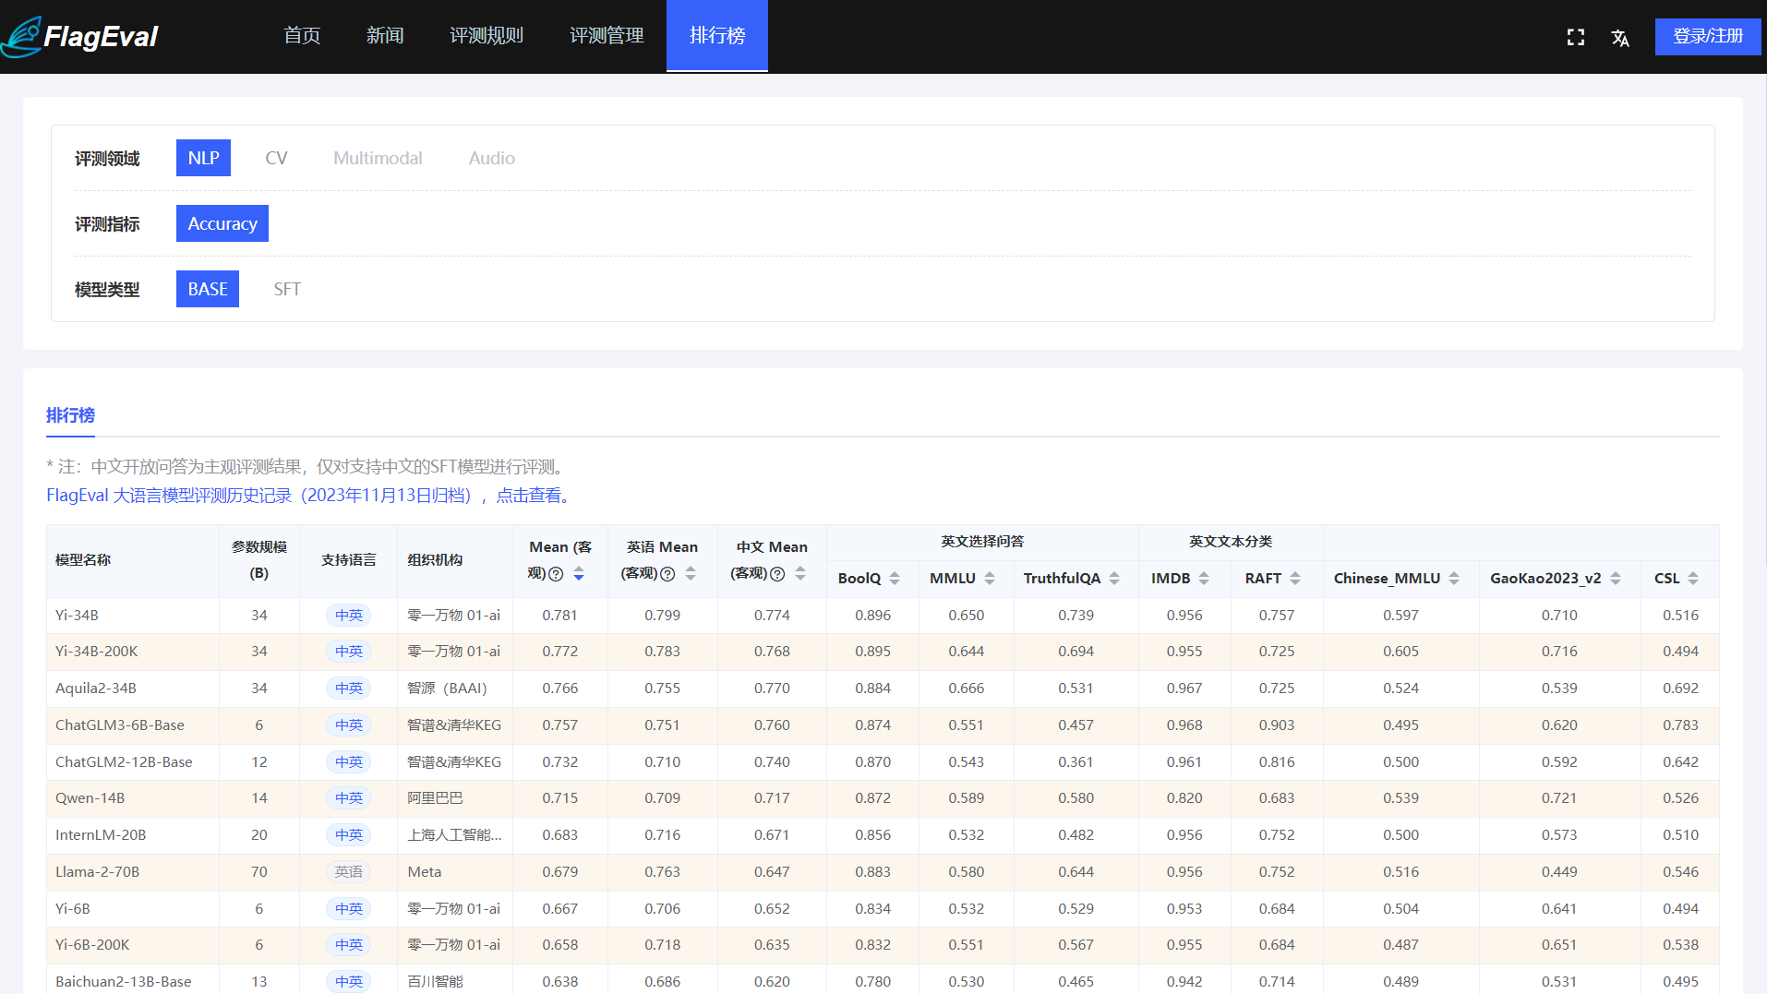Image resolution: width=1767 pixels, height=994 pixels.
Task: Click the FlagEval logo
Action: pyautogui.click(x=80, y=36)
